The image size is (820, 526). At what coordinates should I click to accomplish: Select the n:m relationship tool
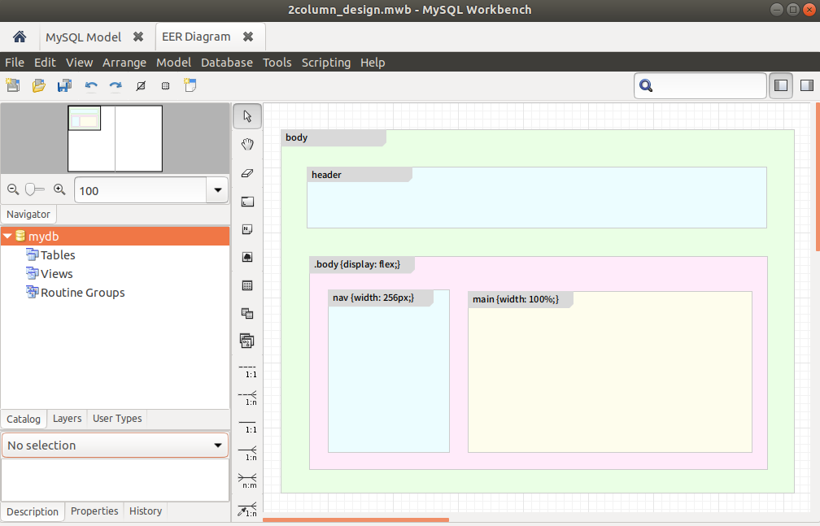tap(247, 481)
